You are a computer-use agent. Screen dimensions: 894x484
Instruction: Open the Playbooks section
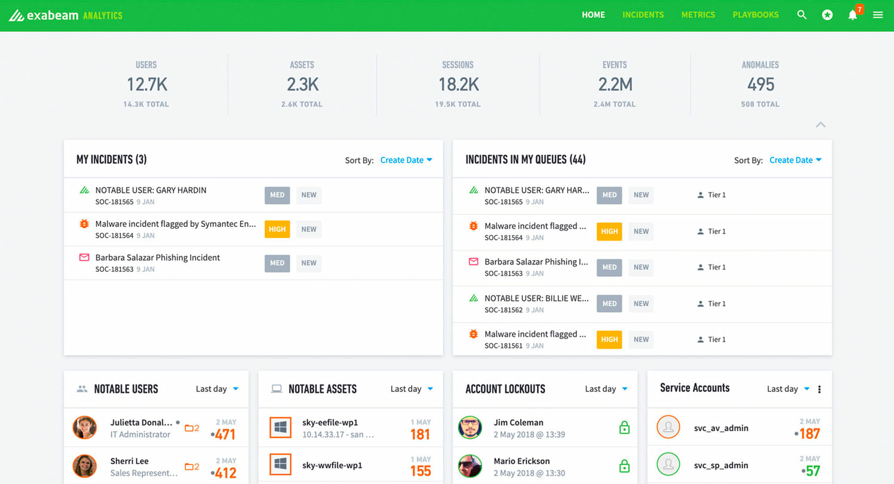pyautogui.click(x=755, y=15)
